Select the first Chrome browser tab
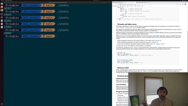This screenshot has width=188, height=106. (118, 2)
